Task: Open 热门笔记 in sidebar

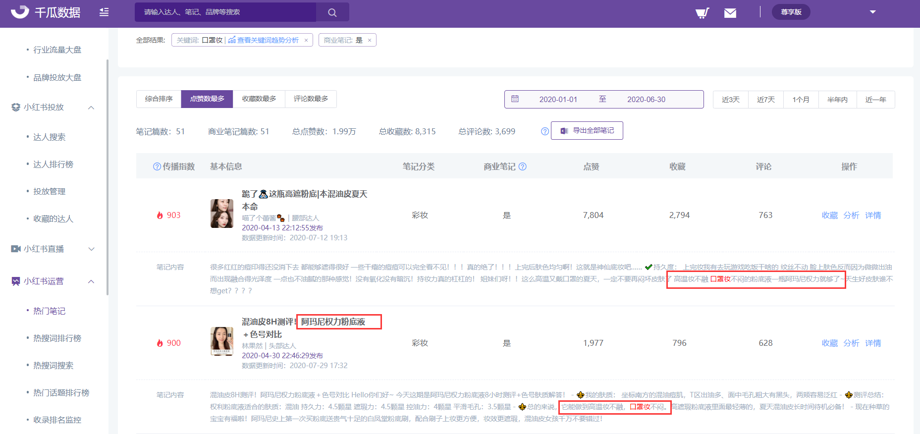Action: (49, 311)
